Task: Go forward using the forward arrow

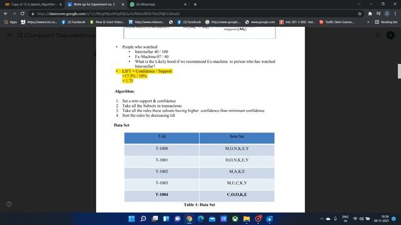Action: [14, 14]
